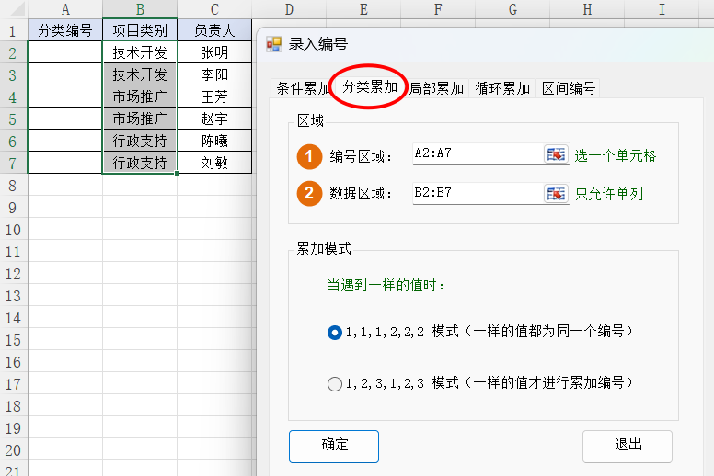Select row 8 header
This screenshot has height=476, width=714.
[13, 185]
